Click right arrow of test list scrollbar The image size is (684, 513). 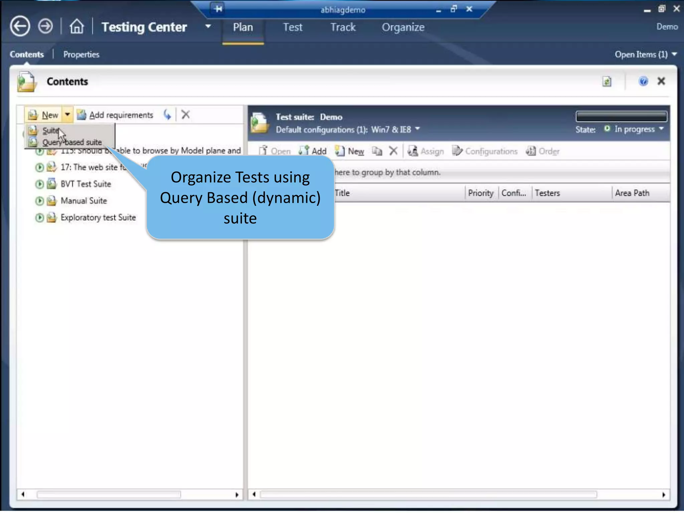[x=664, y=495]
